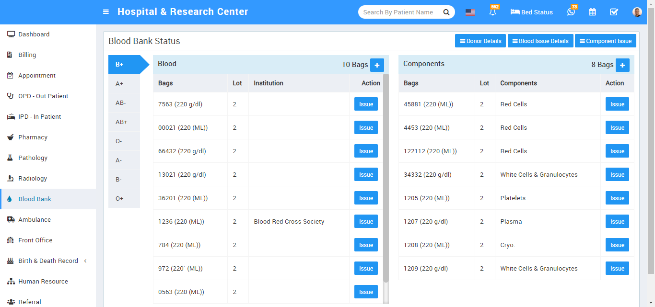
Task: Open the calendar icon in header
Action: (x=592, y=12)
